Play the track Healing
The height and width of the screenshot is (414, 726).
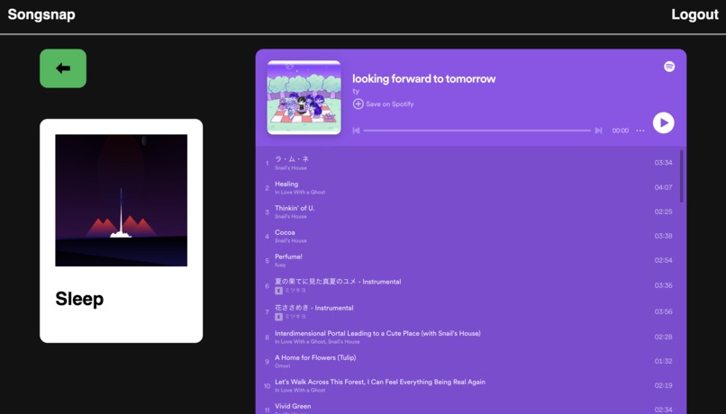[x=286, y=184]
